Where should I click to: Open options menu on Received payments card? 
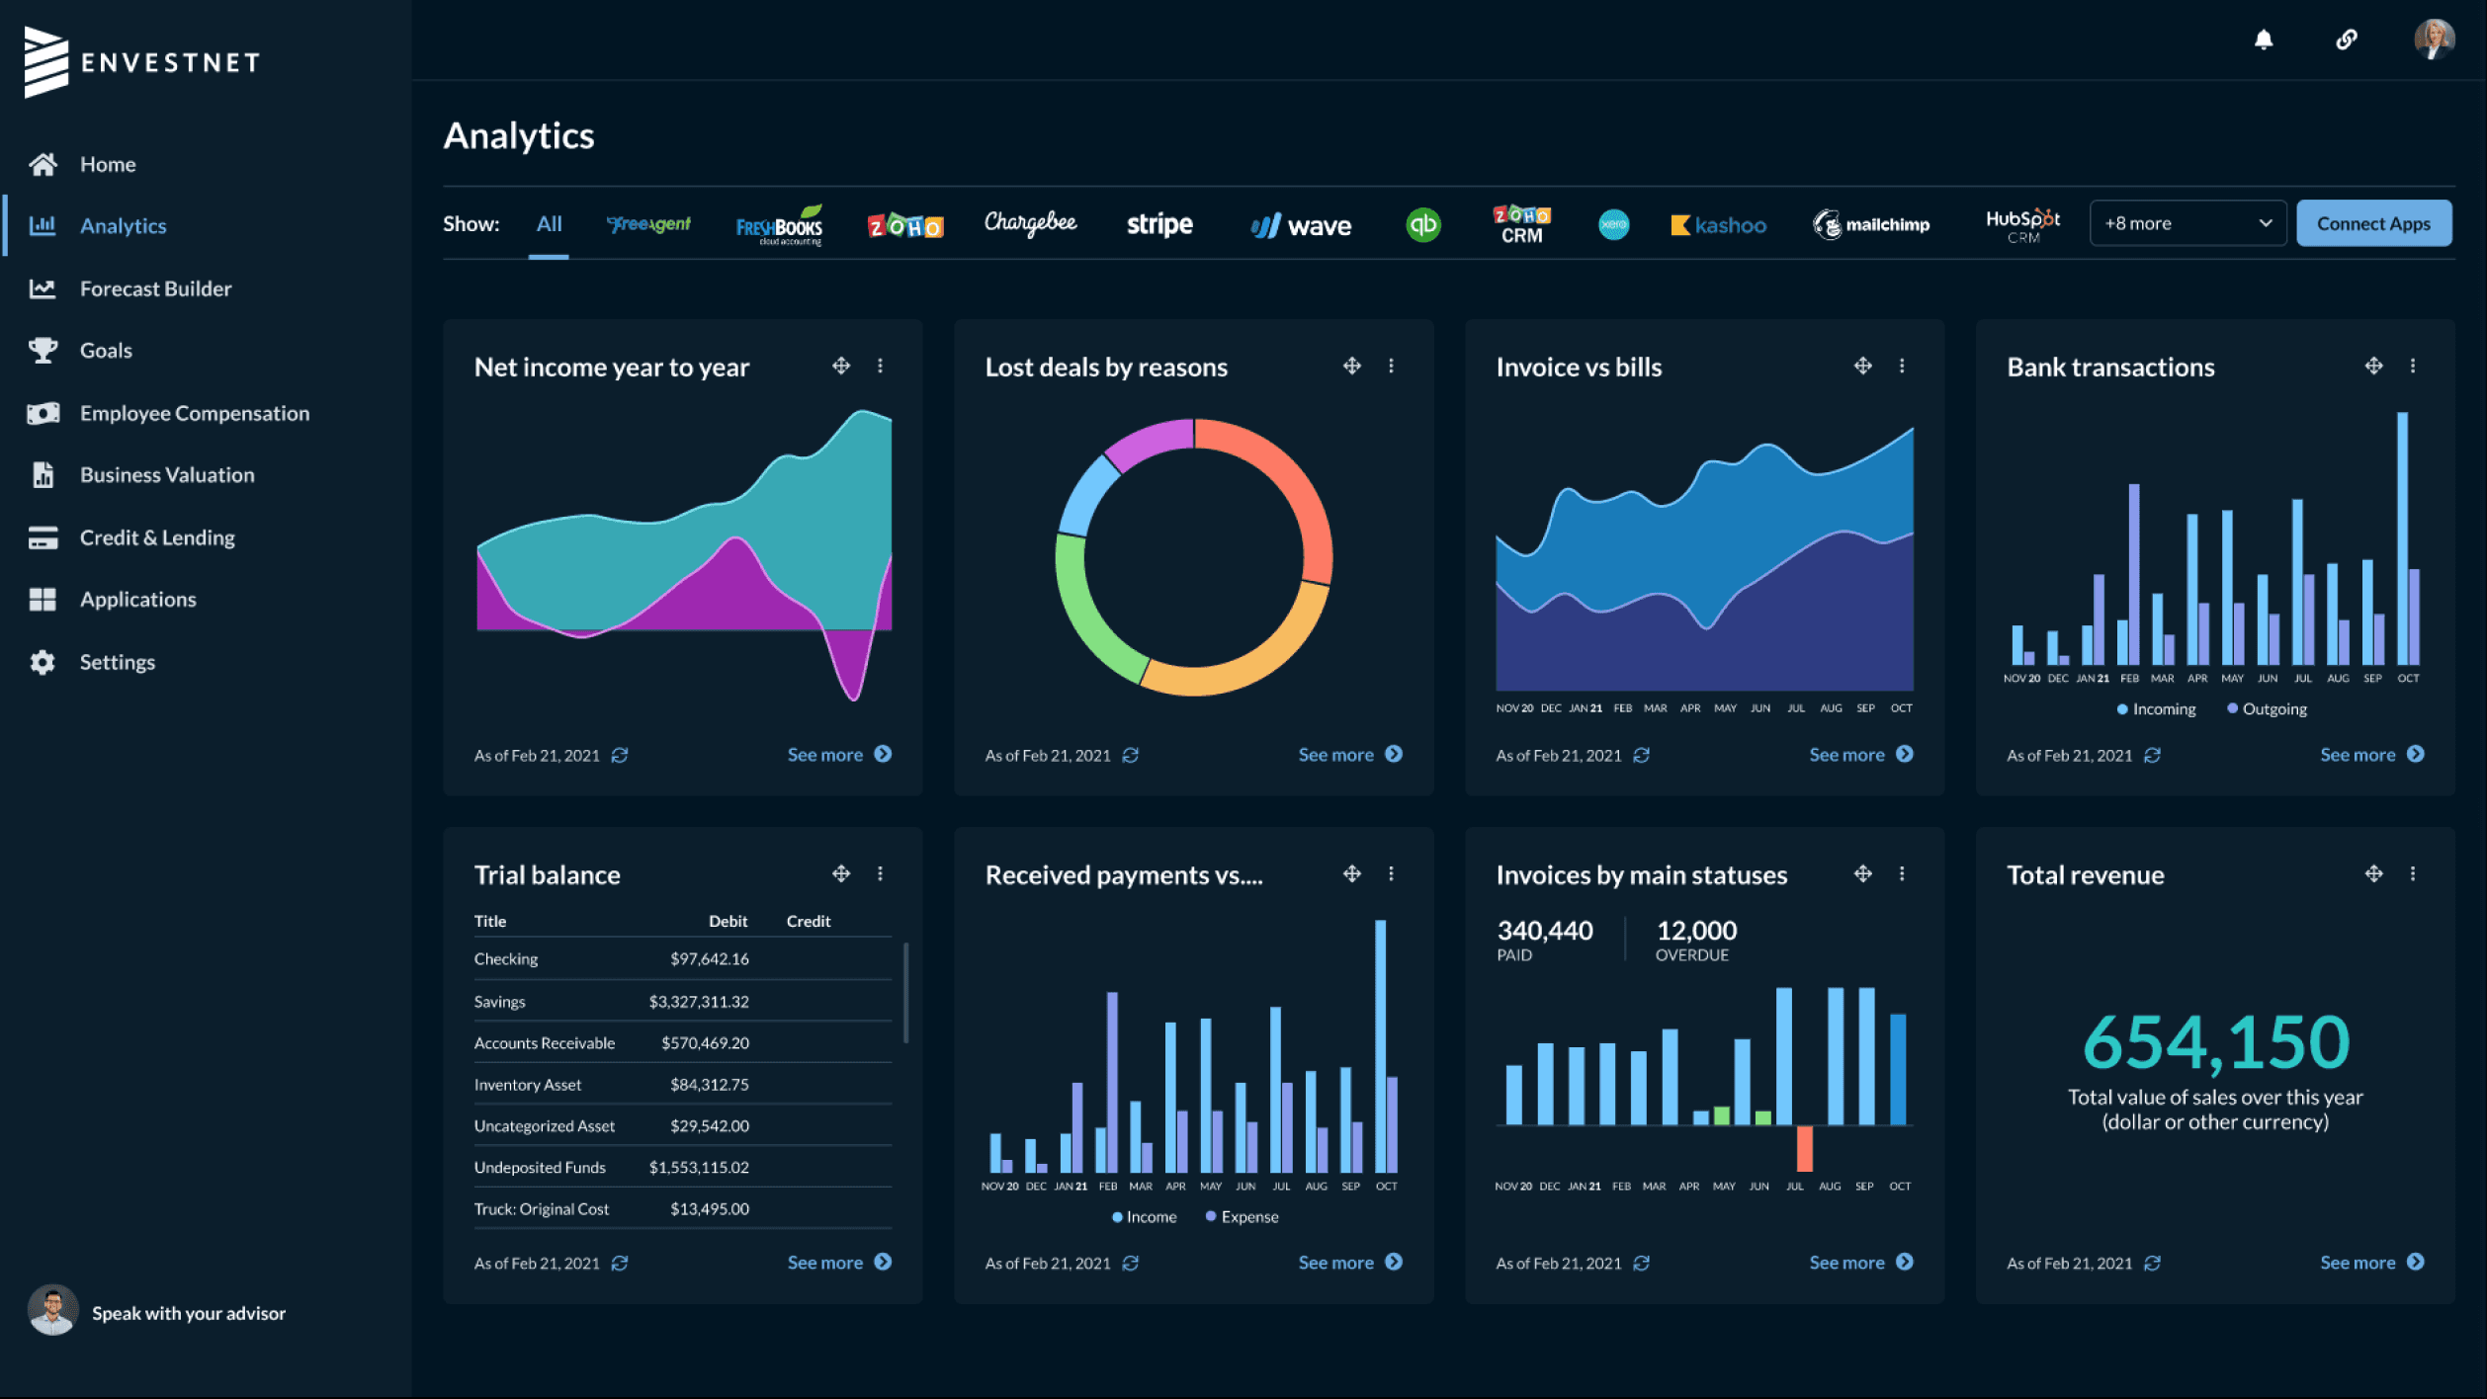1391,873
